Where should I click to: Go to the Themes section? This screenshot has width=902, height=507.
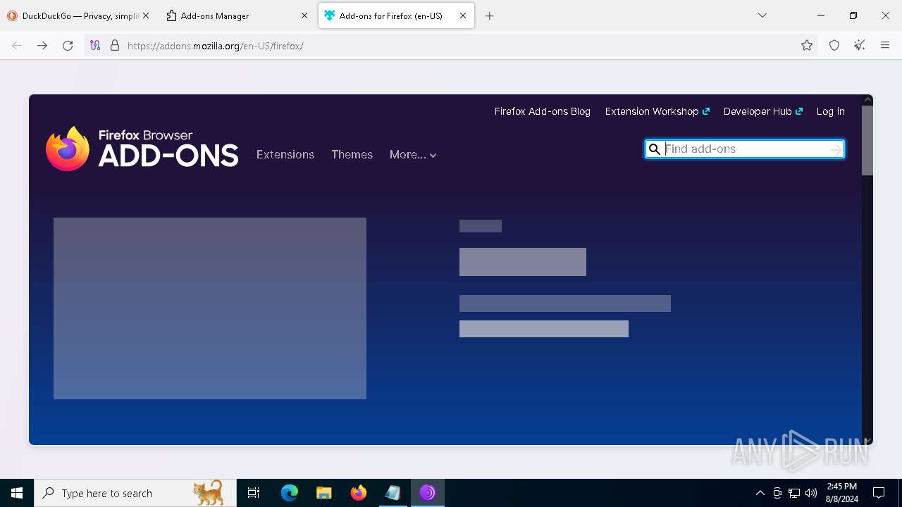click(x=352, y=154)
